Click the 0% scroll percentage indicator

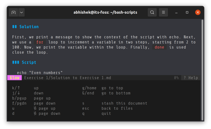[176, 78]
